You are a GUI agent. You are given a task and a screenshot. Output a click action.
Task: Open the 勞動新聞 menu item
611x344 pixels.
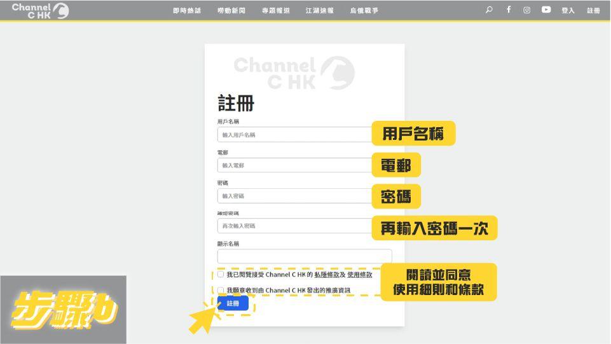(231, 11)
